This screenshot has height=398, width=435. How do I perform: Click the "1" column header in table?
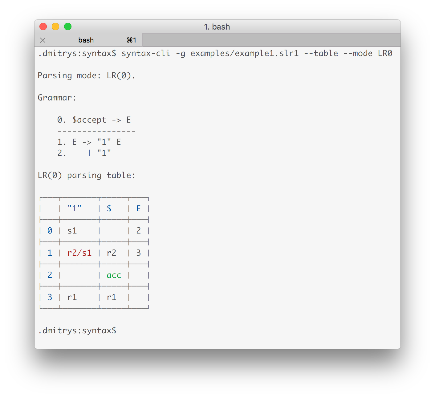click(75, 209)
